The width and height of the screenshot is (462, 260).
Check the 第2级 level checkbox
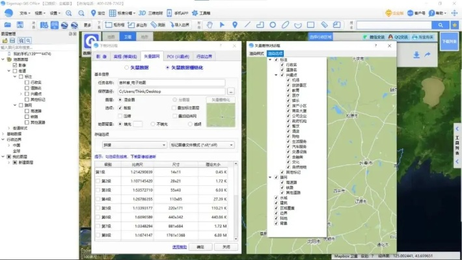pos(98,181)
